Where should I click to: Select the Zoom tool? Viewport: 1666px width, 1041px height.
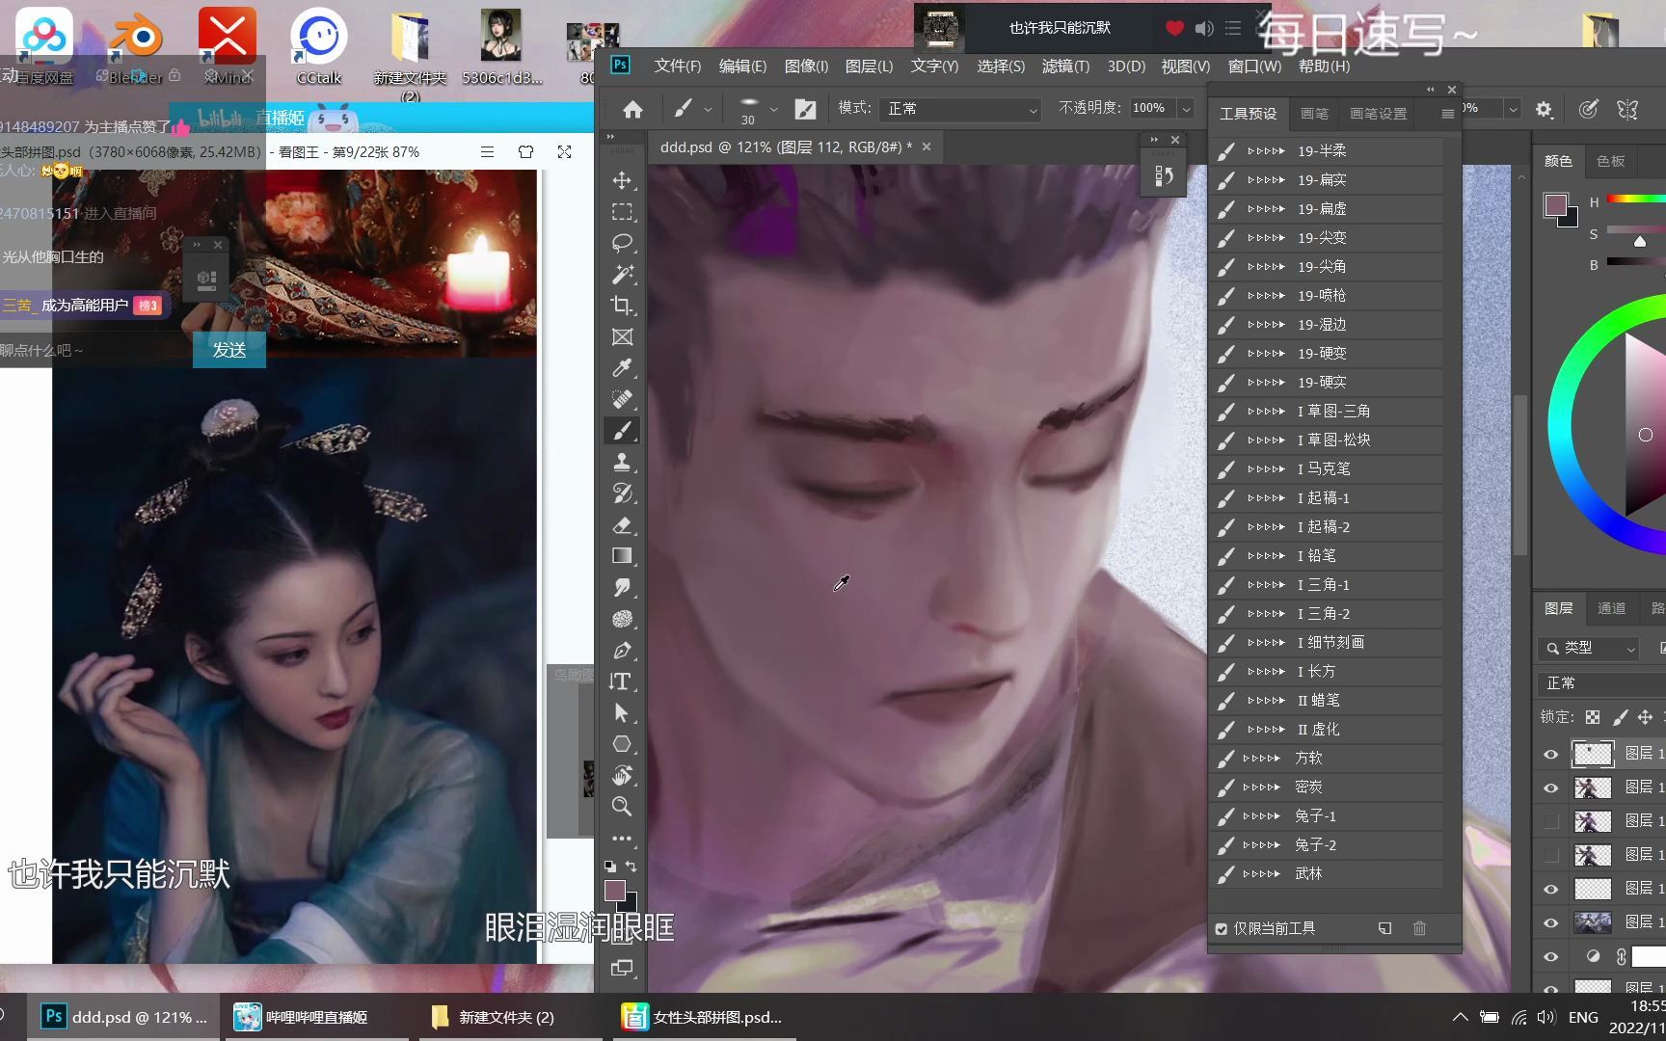point(622,807)
